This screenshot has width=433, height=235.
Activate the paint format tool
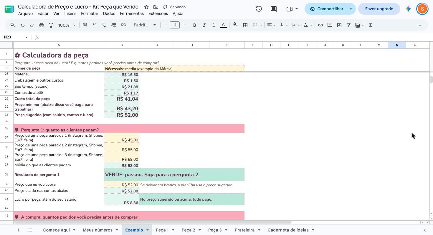coord(51,25)
